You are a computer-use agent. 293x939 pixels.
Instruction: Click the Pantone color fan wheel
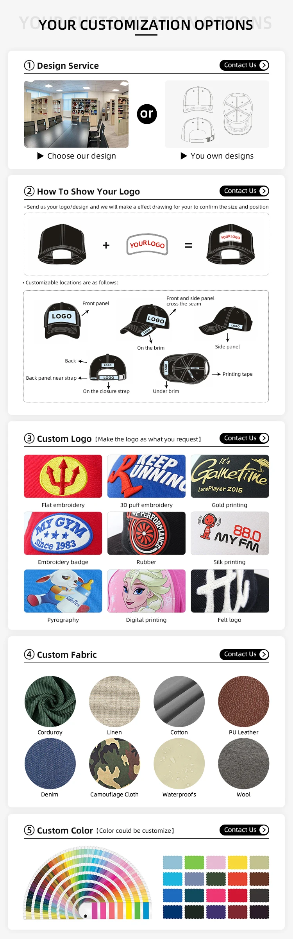[x=88, y=883]
